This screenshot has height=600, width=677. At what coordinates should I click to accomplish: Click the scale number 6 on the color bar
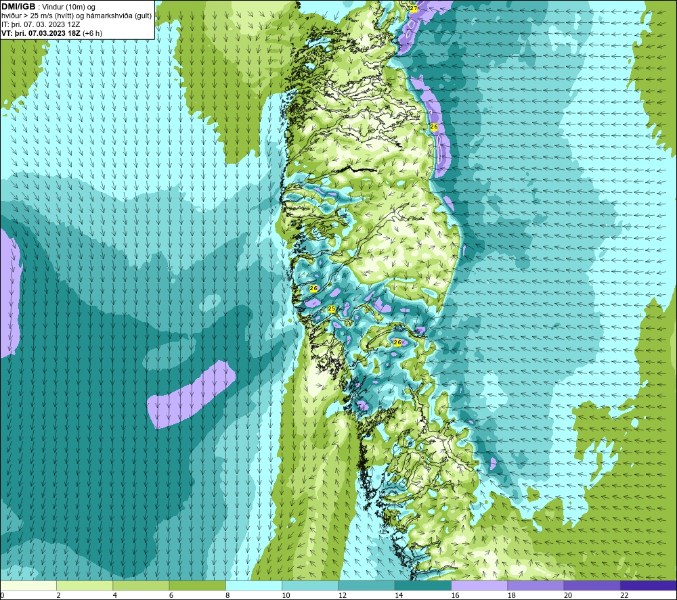pos(171,596)
